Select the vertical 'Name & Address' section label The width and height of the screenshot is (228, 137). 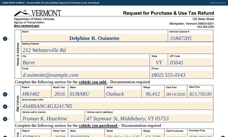coord(18,54)
